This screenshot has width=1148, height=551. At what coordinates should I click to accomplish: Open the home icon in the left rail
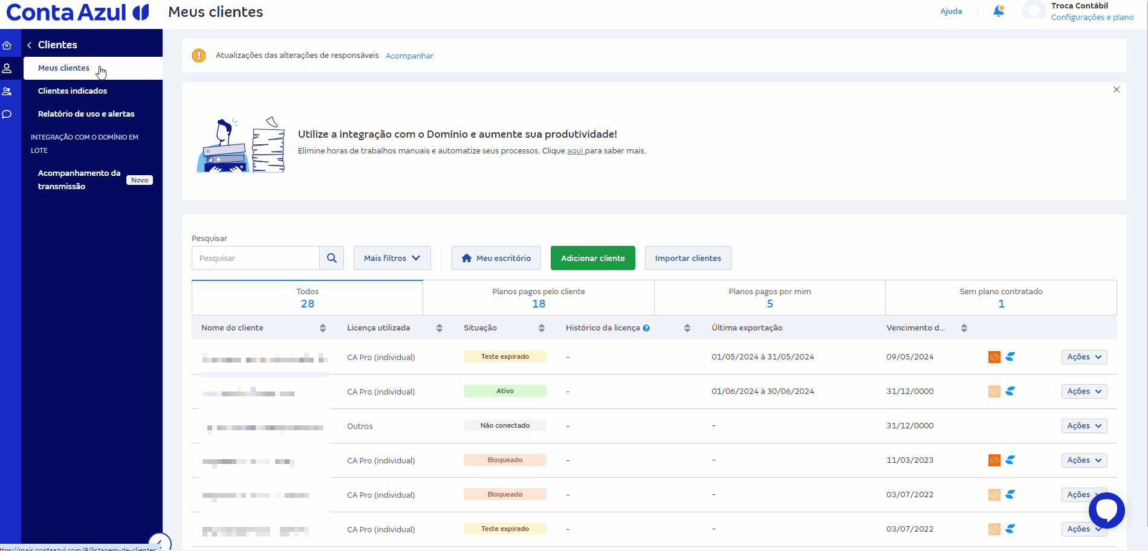pyautogui.click(x=7, y=45)
